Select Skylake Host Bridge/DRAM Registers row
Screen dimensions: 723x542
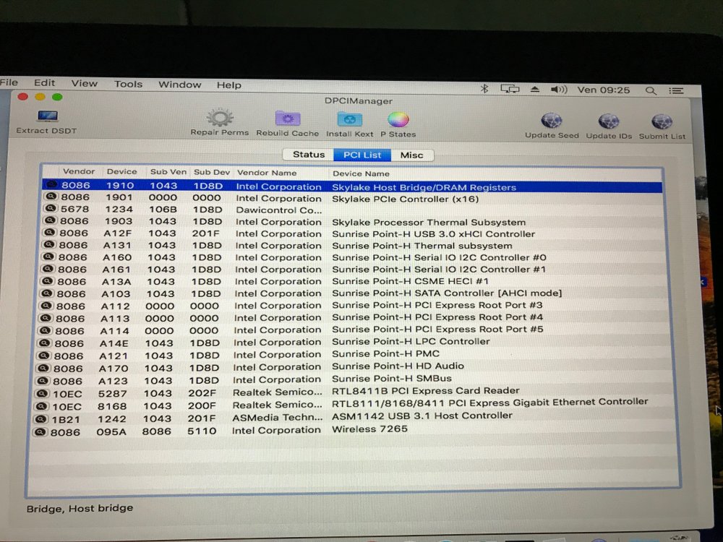(352, 186)
